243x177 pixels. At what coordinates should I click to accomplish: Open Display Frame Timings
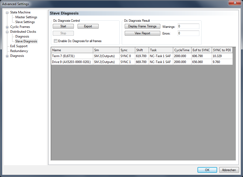142,26
